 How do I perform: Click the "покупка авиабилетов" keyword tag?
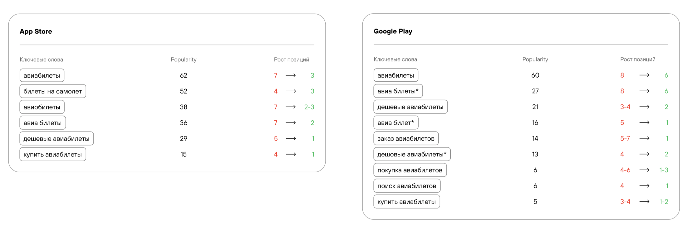pyautogui.click(x=410, y=170)
